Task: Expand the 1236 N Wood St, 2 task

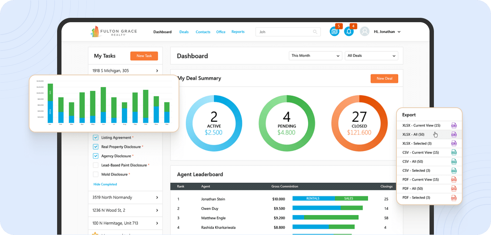Action: coord(157,210)
